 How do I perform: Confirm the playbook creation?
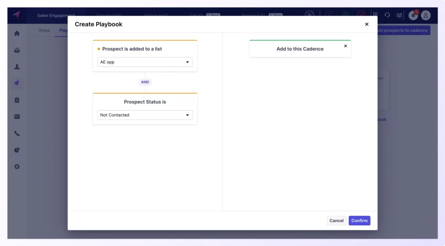pyautogui.click(x=359, y=220)
